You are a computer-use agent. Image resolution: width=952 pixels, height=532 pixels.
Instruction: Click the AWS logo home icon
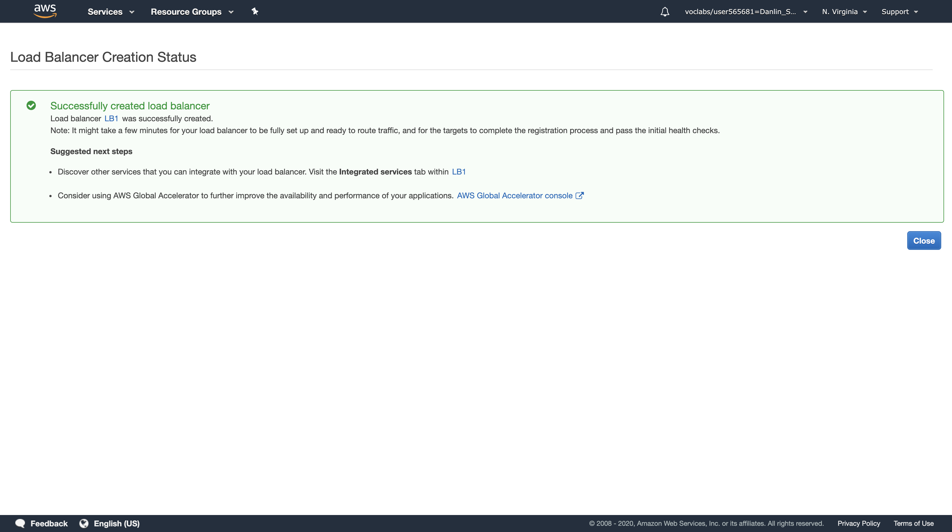pyautogui.click(x=45, y=11)
